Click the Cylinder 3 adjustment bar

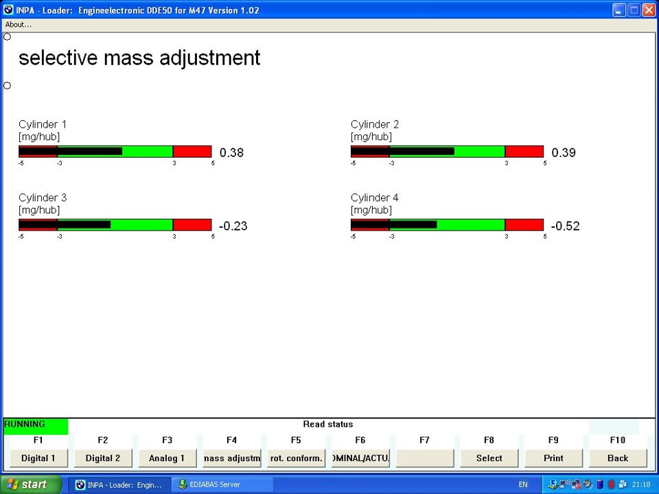115,225
